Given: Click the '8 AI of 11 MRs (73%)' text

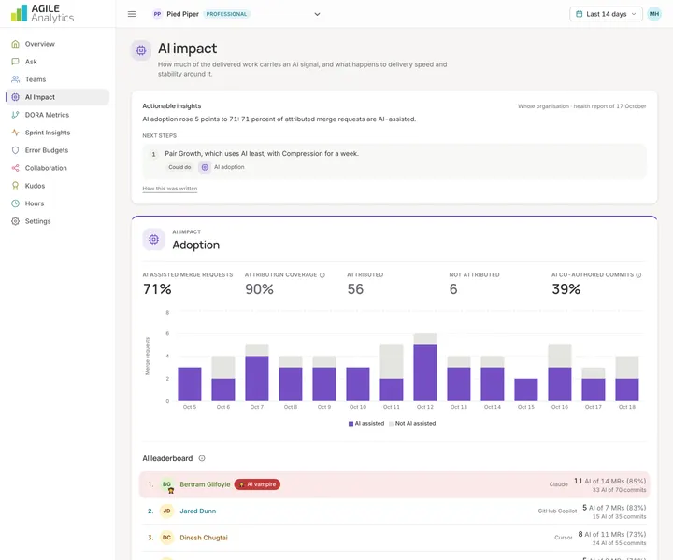Looking at the screenshot, I should pos(612,534).
